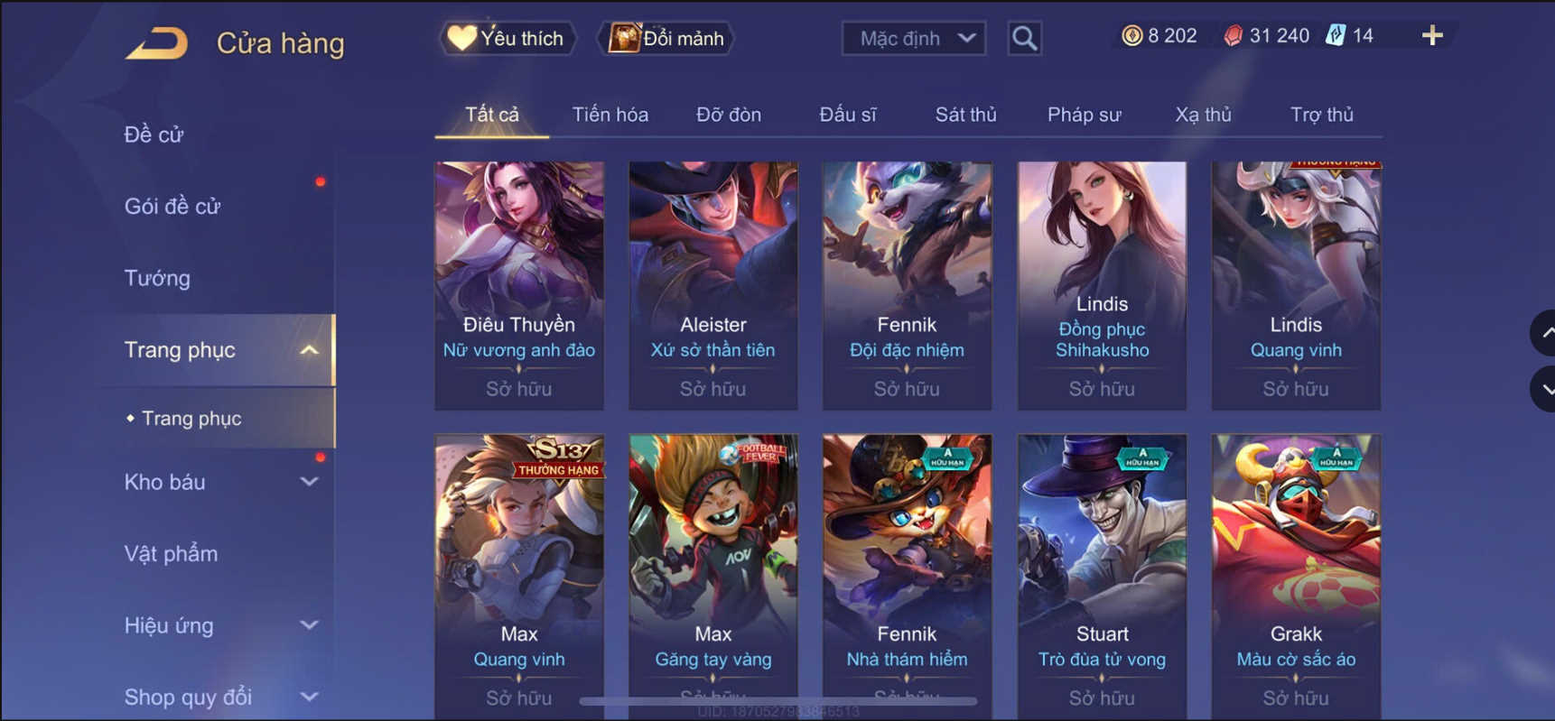Image resolution: width=1555 pixels, height=721 pixels.
Task: Open Đổi mảnh fragment exchange
Action: [x=666, y=38]
